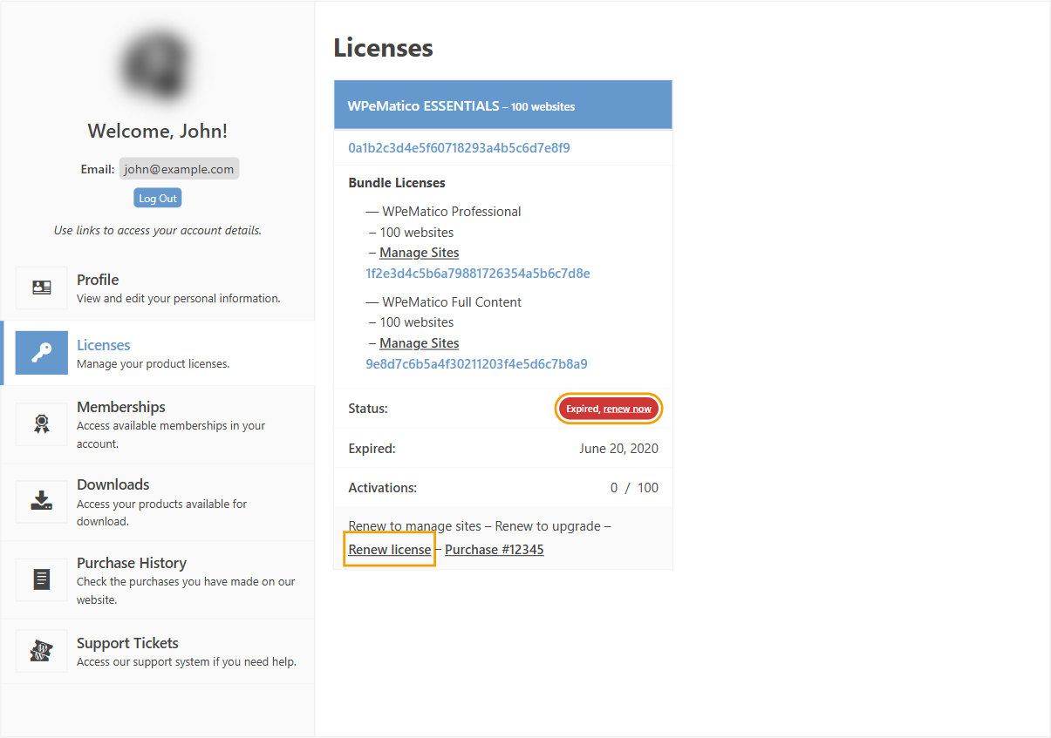Viewport: 1051px width, 738px height.
Task: Click the Profile ID card icon
Action: point(42,288)
